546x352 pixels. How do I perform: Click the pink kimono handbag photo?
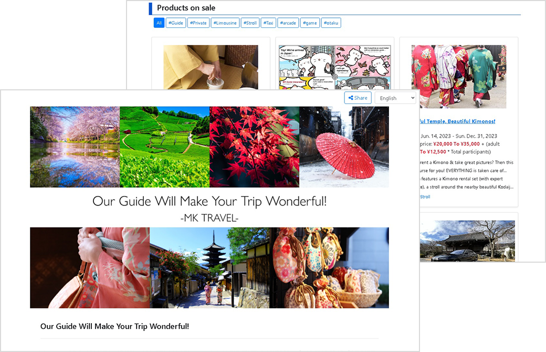90,267
